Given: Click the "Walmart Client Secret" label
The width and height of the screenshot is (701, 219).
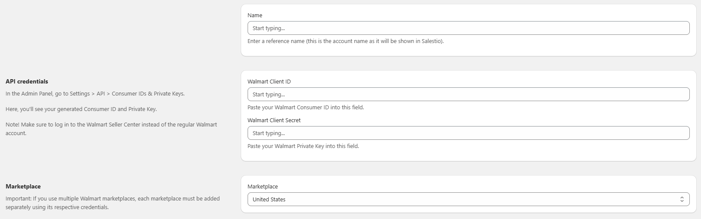Looking at the screenshot, I should (274, 120).
